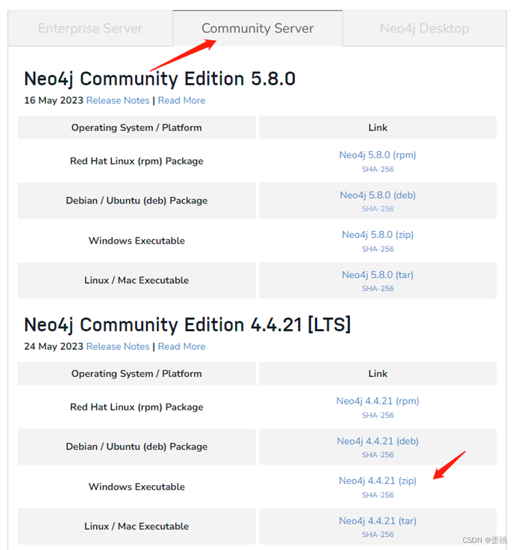Switch to the Enterprise Server tab
This screenshot has height=550, width=517.
[x=90, y=28]
